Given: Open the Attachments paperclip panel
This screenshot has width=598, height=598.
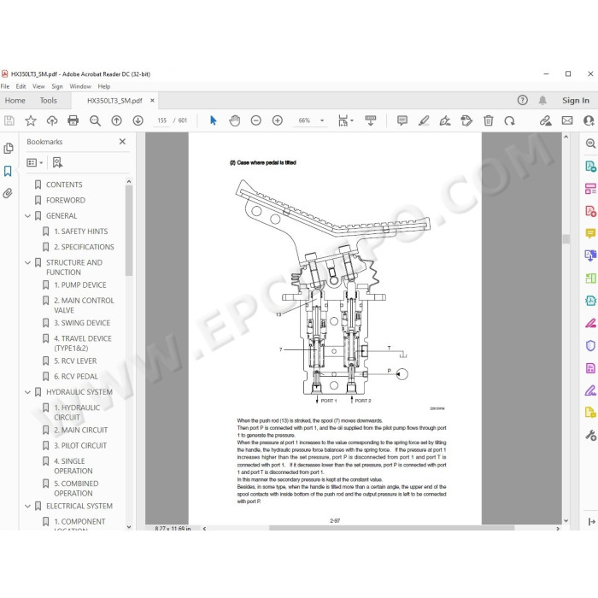Looking at the screenshot, I should click(x=8, y=193).
